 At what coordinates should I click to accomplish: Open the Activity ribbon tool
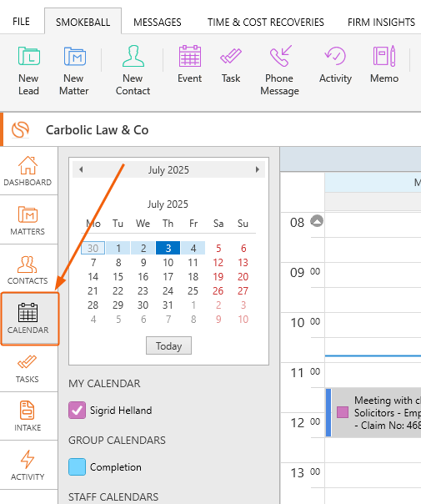335,64
